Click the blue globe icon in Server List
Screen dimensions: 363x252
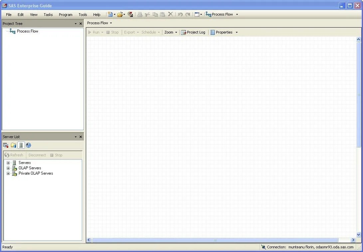tap(29, 145)
